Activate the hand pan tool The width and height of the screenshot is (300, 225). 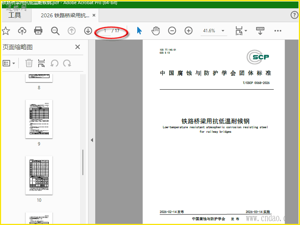click(x=156, y=31)
